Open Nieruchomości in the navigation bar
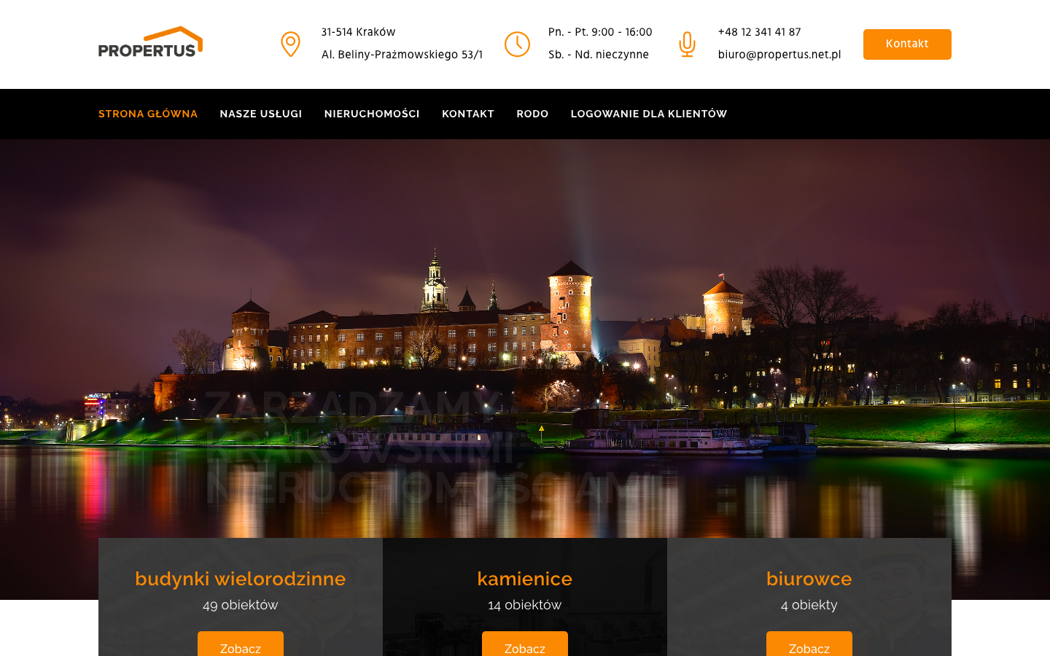 372,114
